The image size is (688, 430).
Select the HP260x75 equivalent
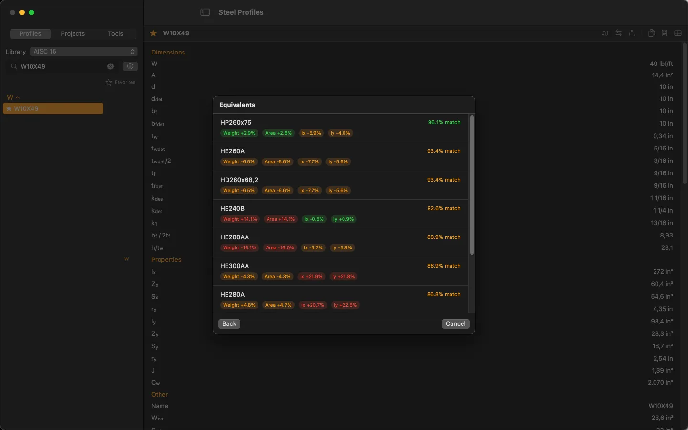point(341,128)
